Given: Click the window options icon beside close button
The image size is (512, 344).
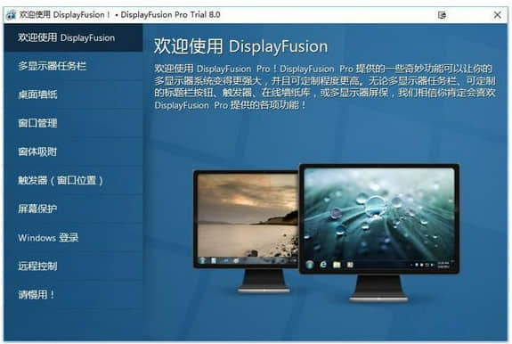Looking at the screenshot, I should click(x=442, y=15).
